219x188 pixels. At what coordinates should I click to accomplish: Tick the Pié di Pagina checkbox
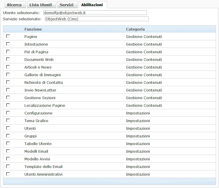pyautogui.click(x=8, y=51)
